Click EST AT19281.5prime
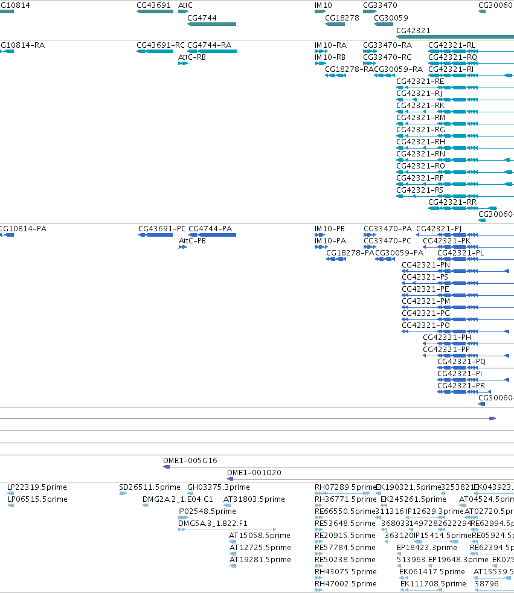 [260, 560]
